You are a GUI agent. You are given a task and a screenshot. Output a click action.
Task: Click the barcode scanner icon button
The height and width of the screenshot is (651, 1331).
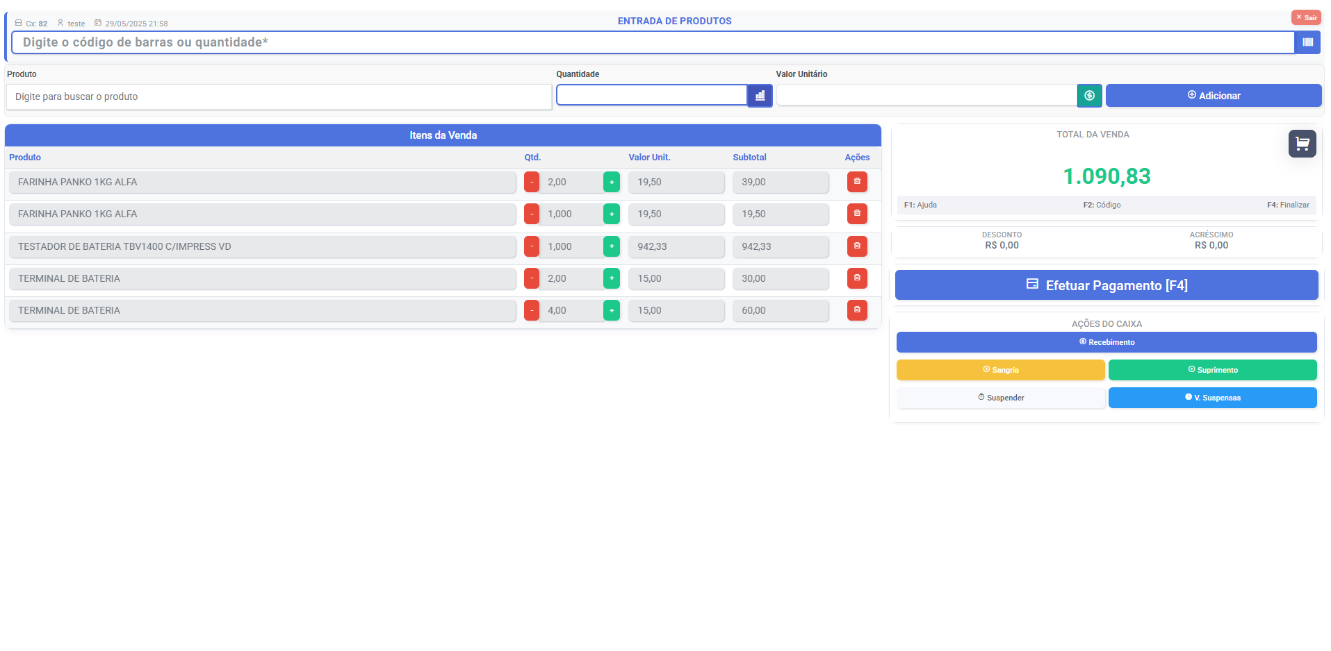(x=1307, y=42)
